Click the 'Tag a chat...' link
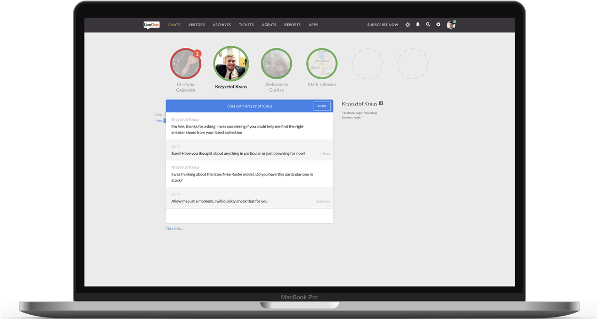This screenshot has height=319, width=597. tap(174, 228)
